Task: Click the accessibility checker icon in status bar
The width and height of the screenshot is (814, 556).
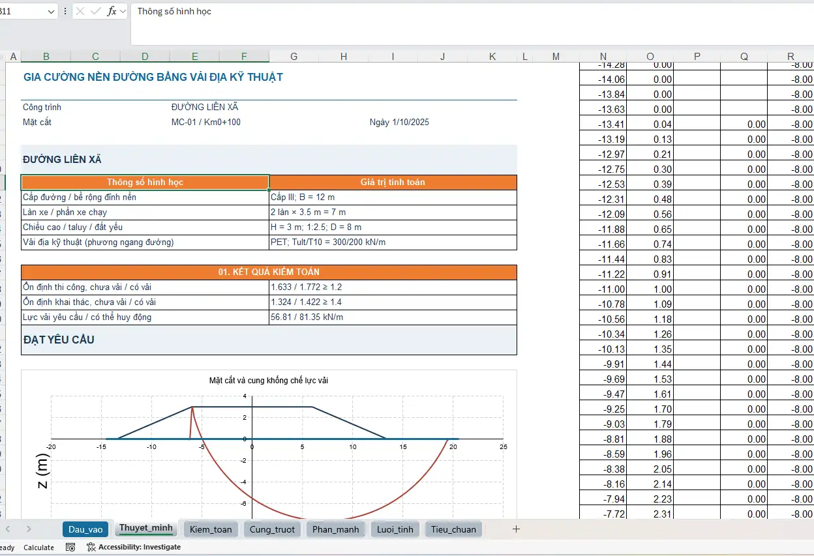Action: [91, 548]
